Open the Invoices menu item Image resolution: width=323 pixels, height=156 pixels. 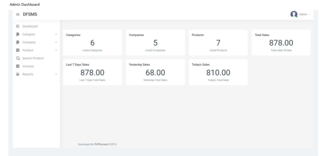click(28, 66)
